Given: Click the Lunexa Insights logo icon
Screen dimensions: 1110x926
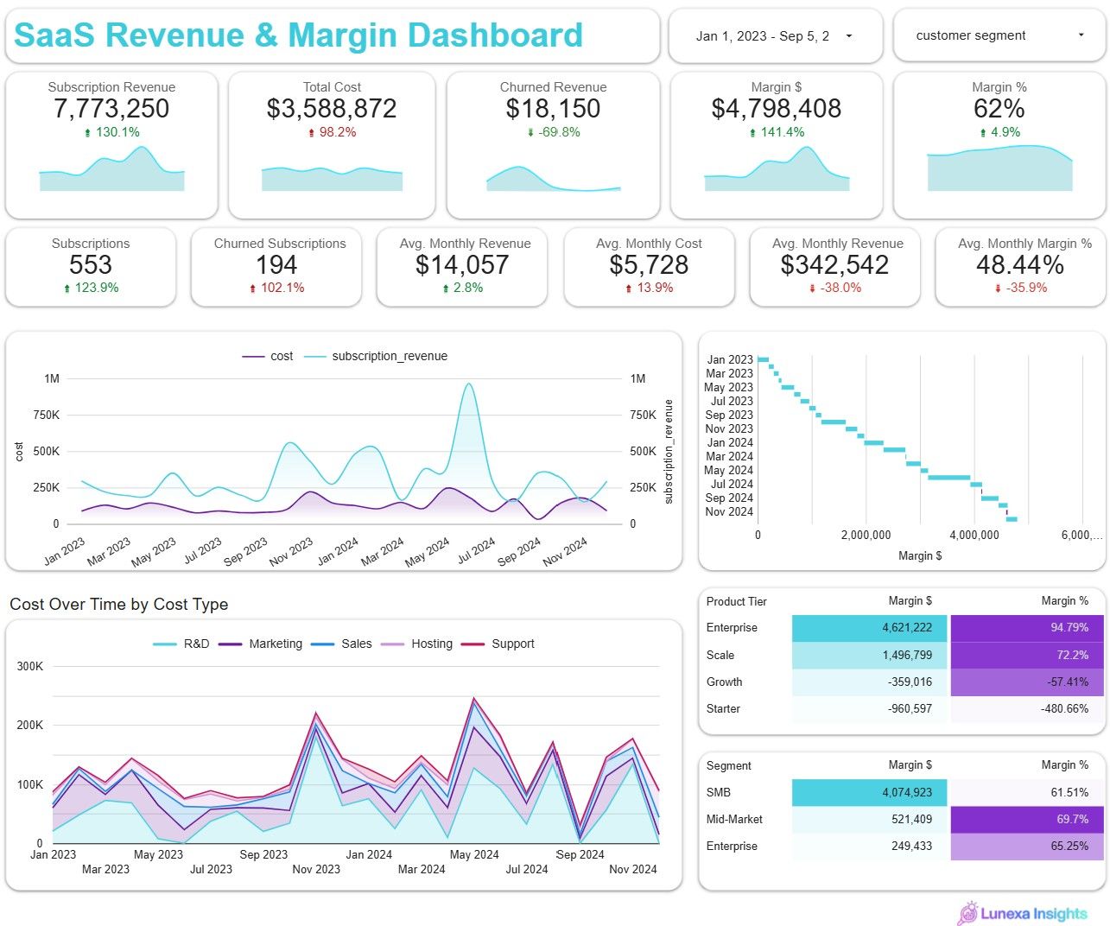Looking at the screenshot, I should (967, 913).
